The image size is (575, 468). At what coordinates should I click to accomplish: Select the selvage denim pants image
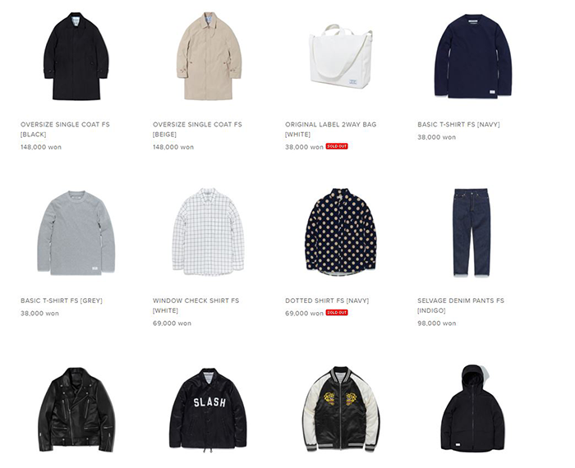point(471,232)
